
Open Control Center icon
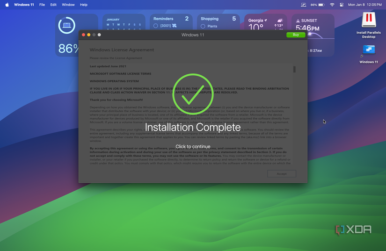[x=342, y=5]
